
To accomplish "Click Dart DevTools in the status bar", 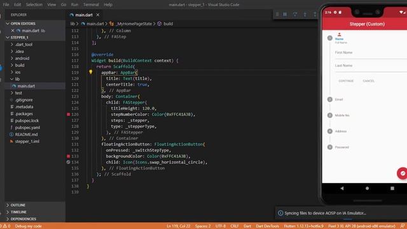I will tap(267, 226).
